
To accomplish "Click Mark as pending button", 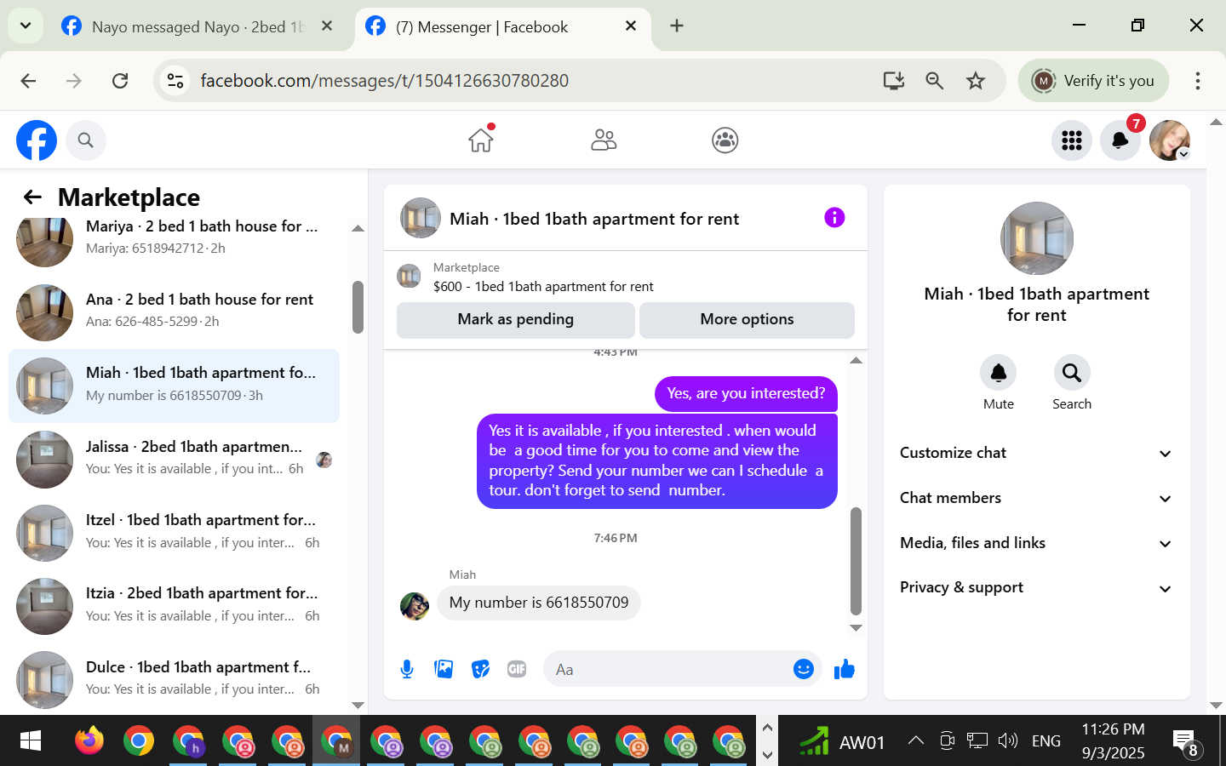I will pyautogui.click(x=516, y=320).
